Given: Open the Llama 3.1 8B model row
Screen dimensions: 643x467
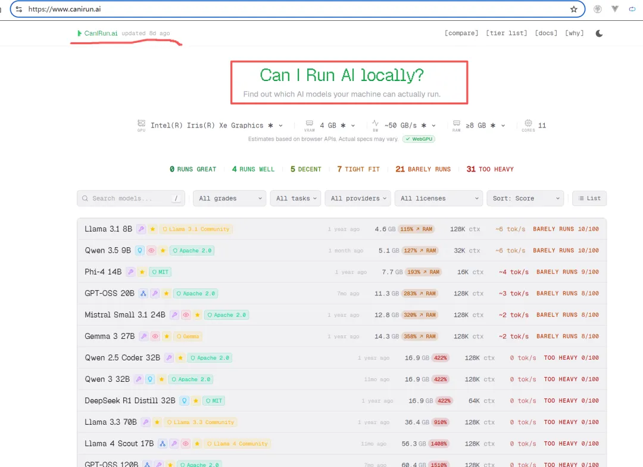Looking at the screenshot, I should pos(342,229).
